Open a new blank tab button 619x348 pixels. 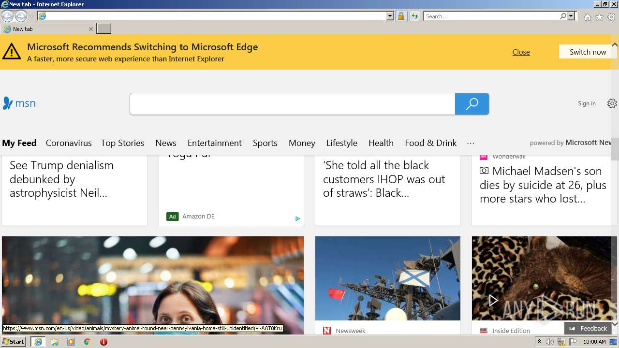[103, 29]
